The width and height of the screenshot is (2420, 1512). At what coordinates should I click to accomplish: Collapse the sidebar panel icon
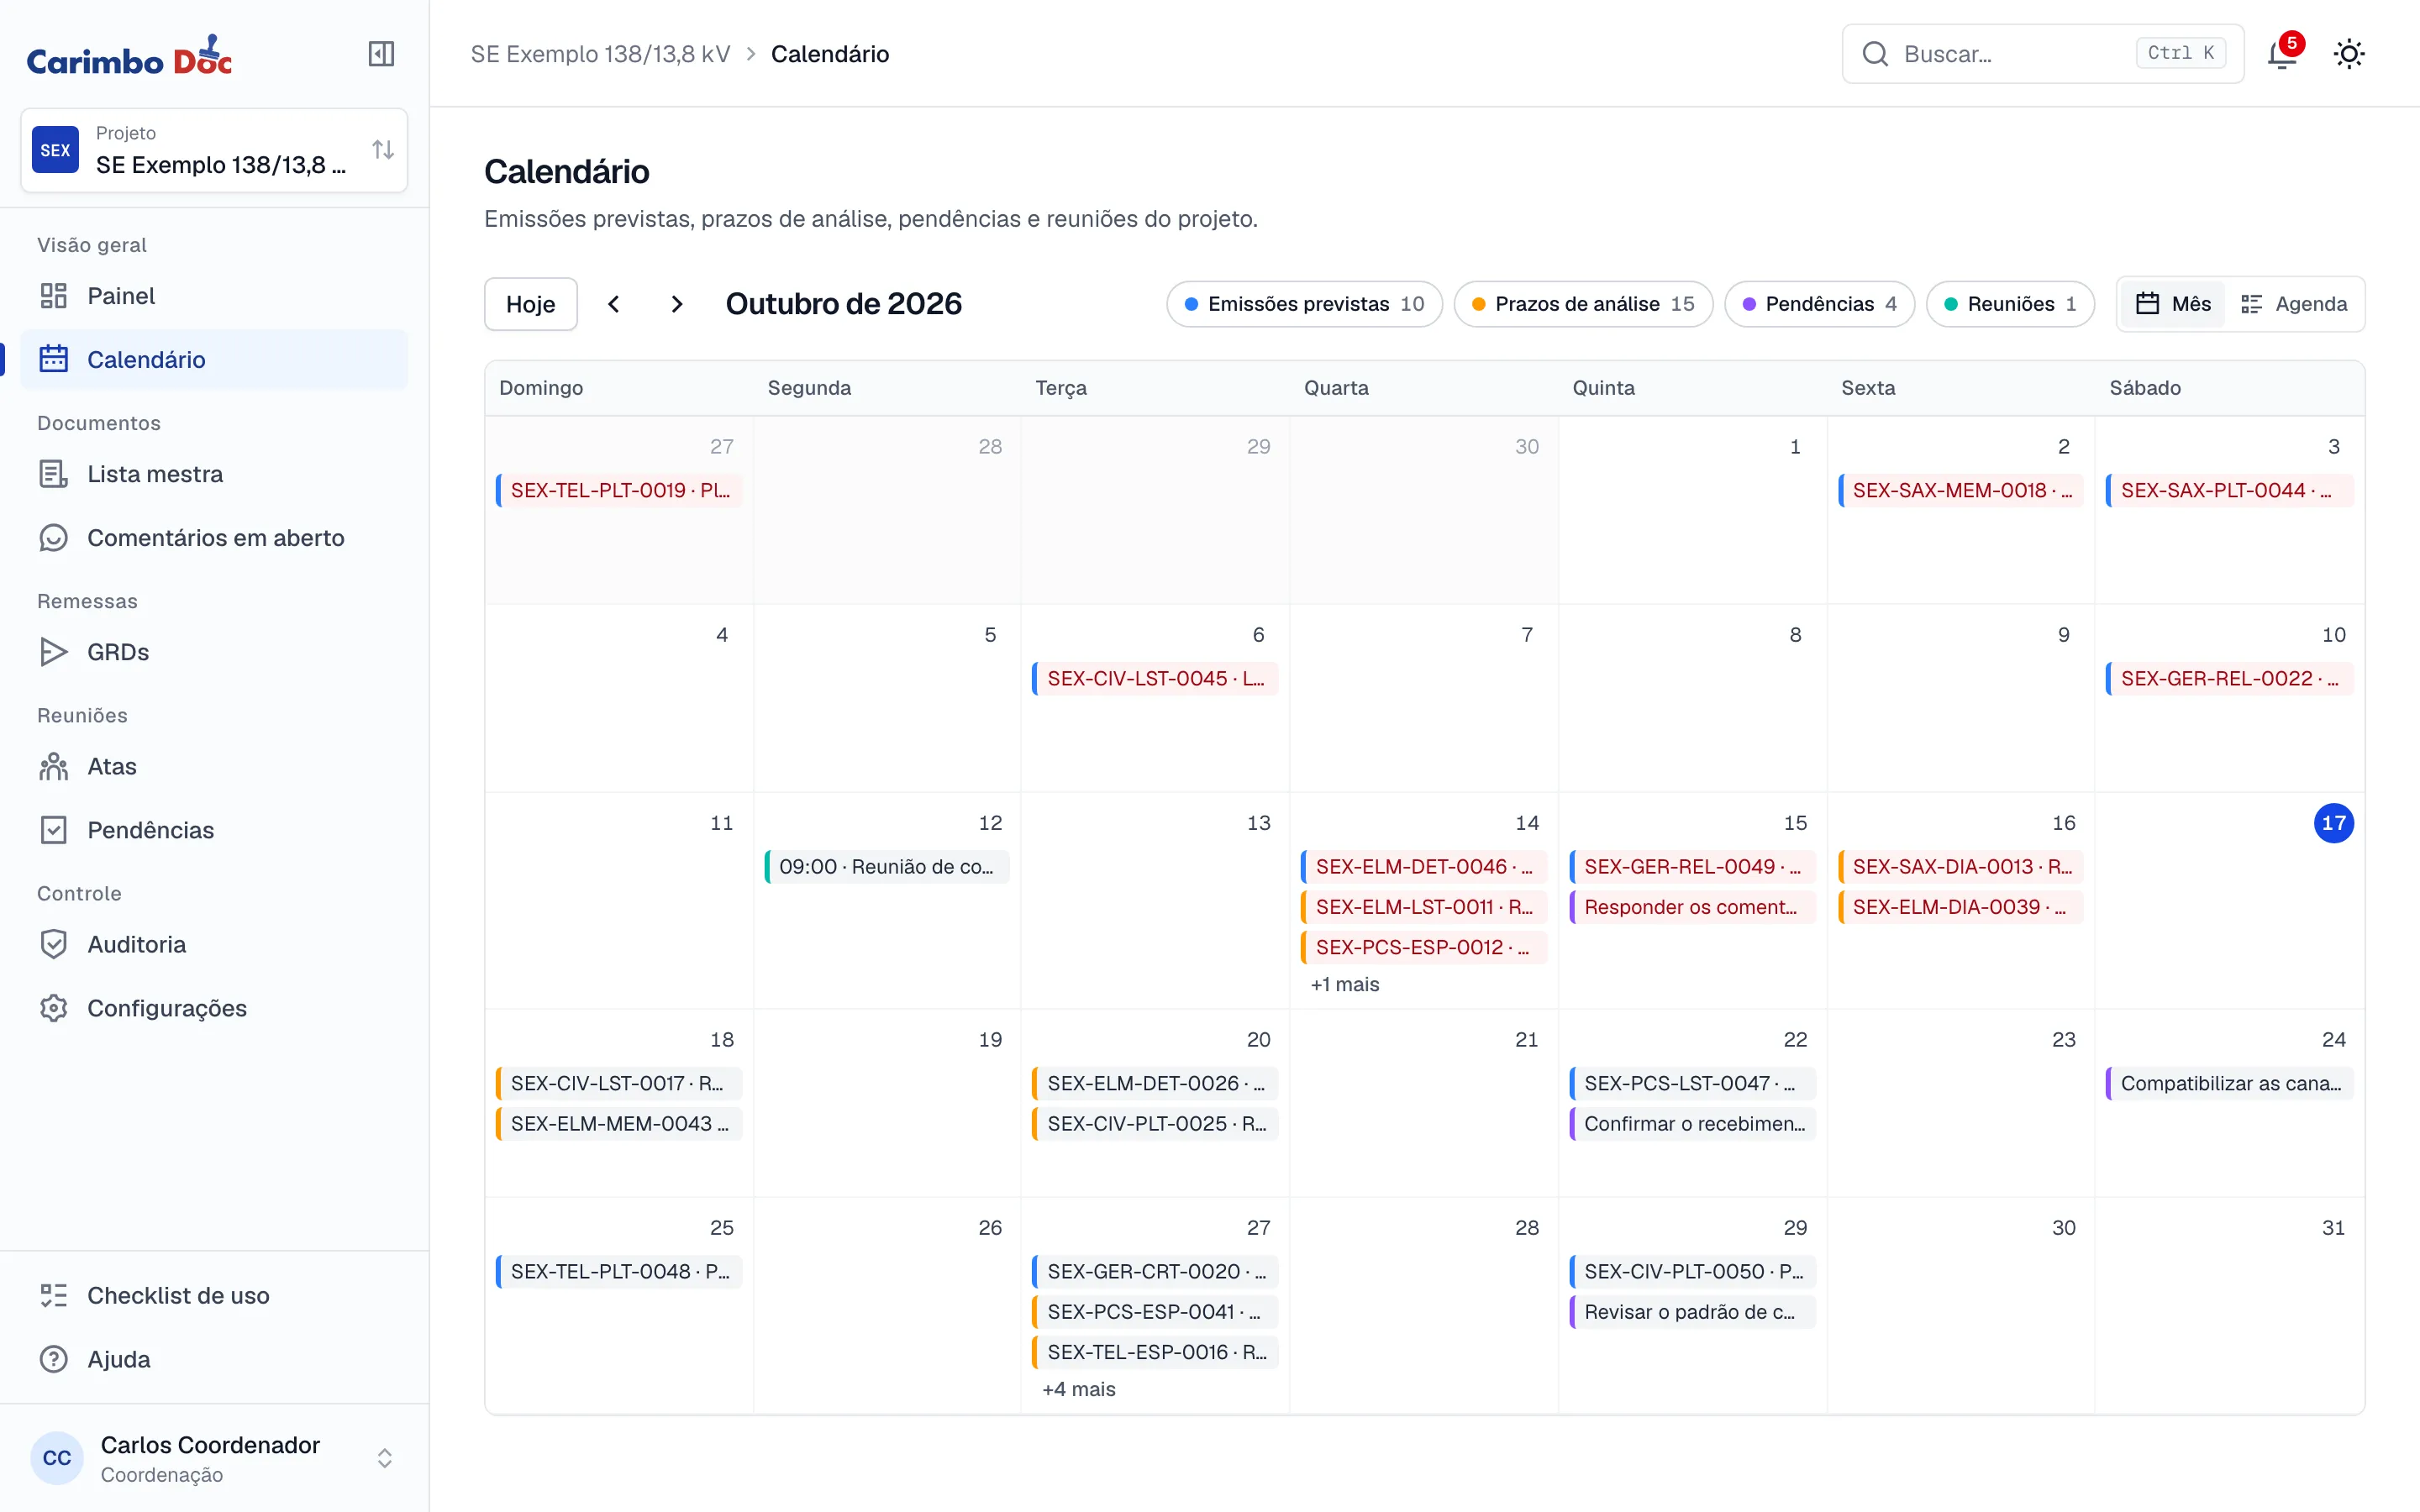point(381,54)
